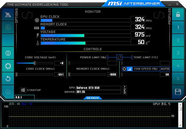Adjust the Core Voltage slider handle

(35, 63)
